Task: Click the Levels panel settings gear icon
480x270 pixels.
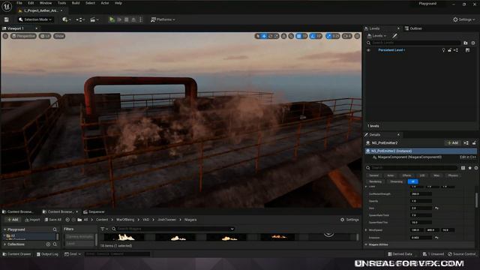Action: pyautogui.click(x=473, y=43)
